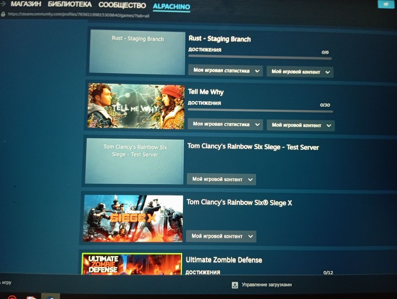The width and height of the screenshot is (397, 299).
Task: Open the Rust - Staging Branch title link
Action: point(220,39)
